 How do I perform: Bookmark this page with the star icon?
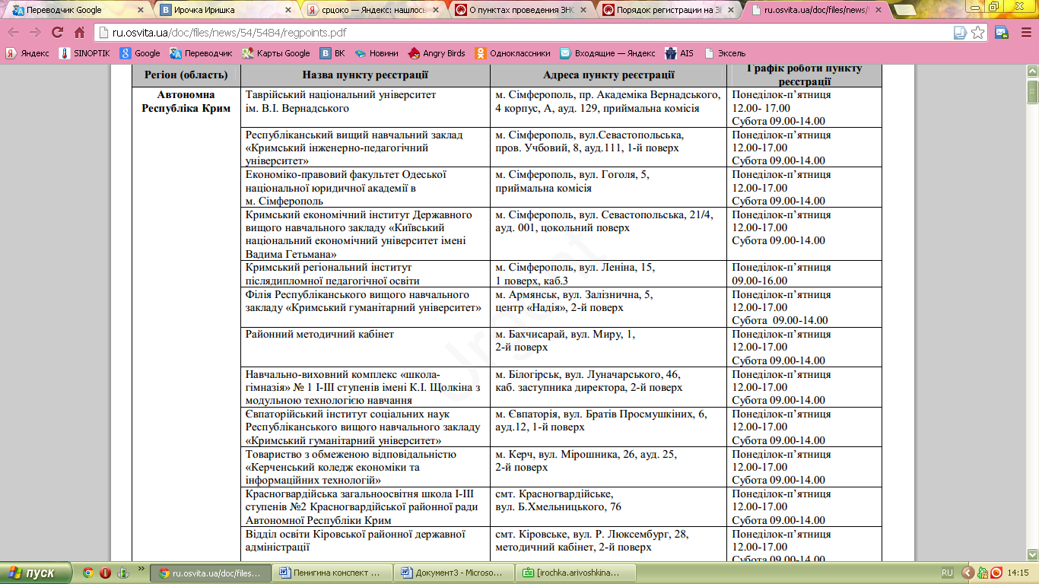[x=978, y=33]
